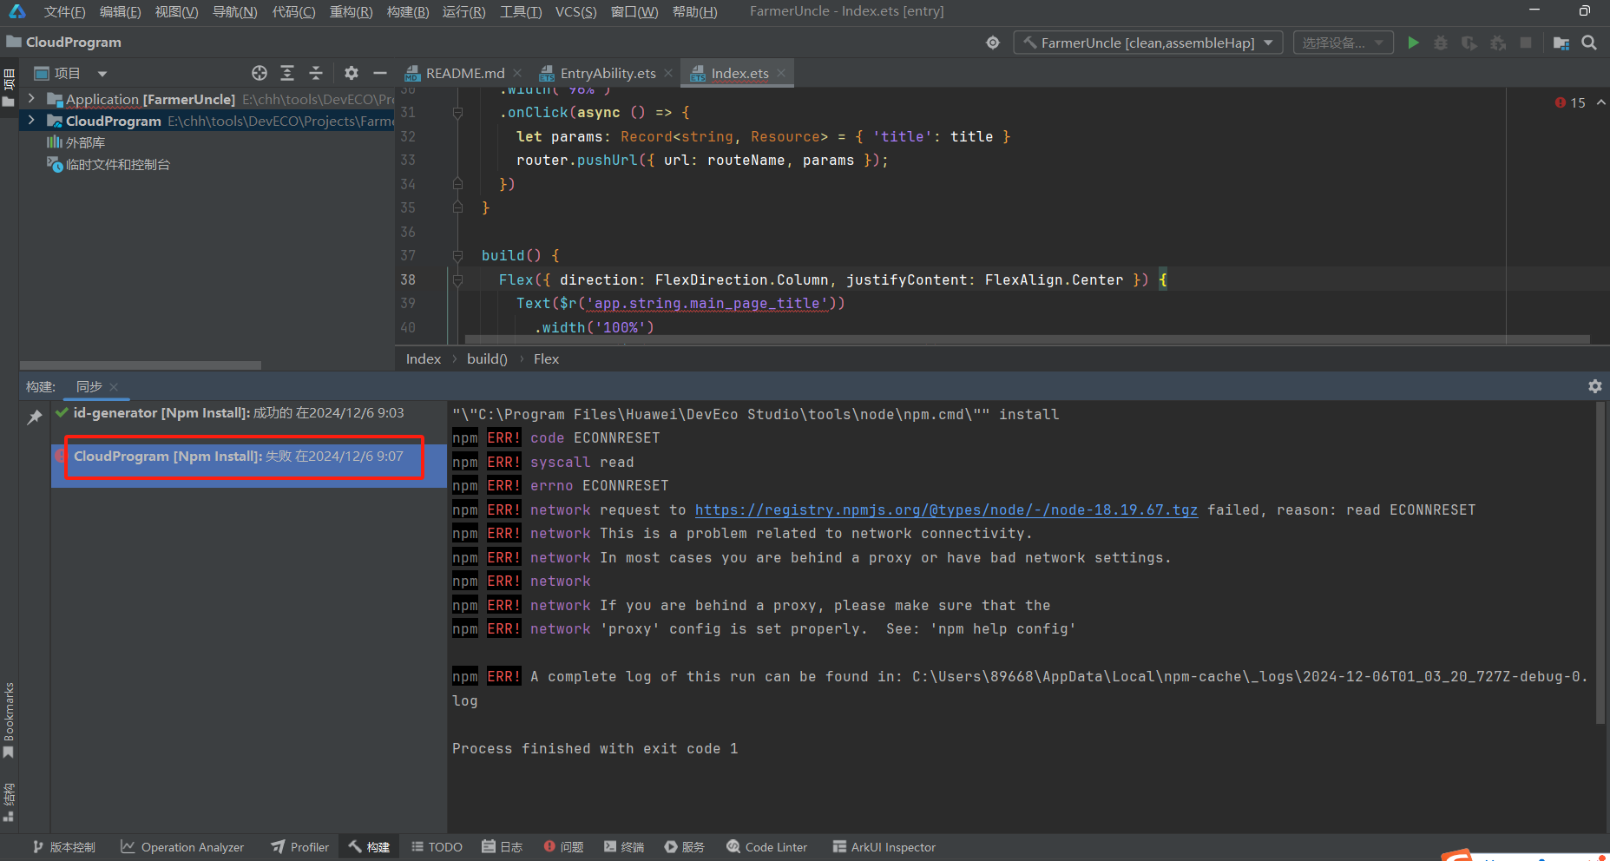Expand the Application [FarmerUncle] tree node
Screen dimensions: 1610x861
tap(31, 99)
